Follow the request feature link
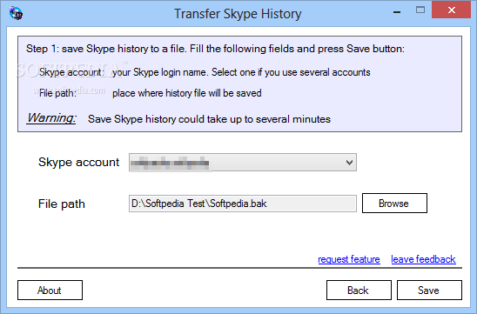Viewport: 477px width, 314px height. tap(349, 259)
